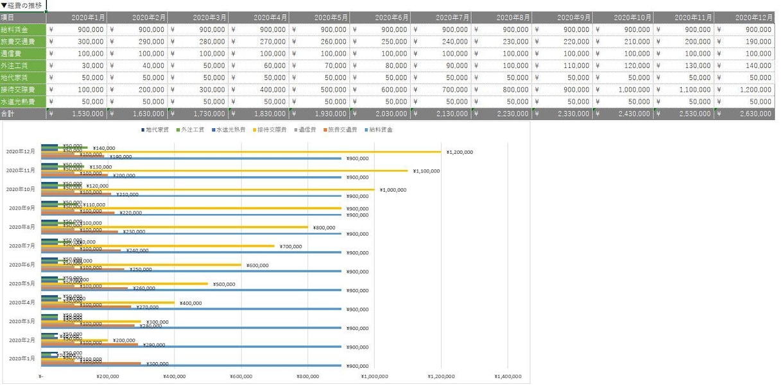Select the "2020年1月" table column header
Image resolution: width=783 pixels, height=389 pixels.
(x=76, y=17)
